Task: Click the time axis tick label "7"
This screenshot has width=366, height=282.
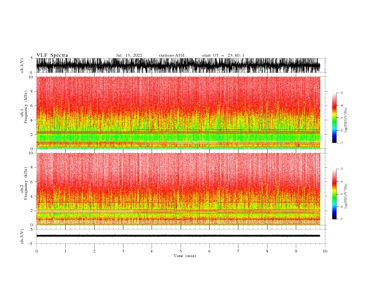Action: (238, 251)
